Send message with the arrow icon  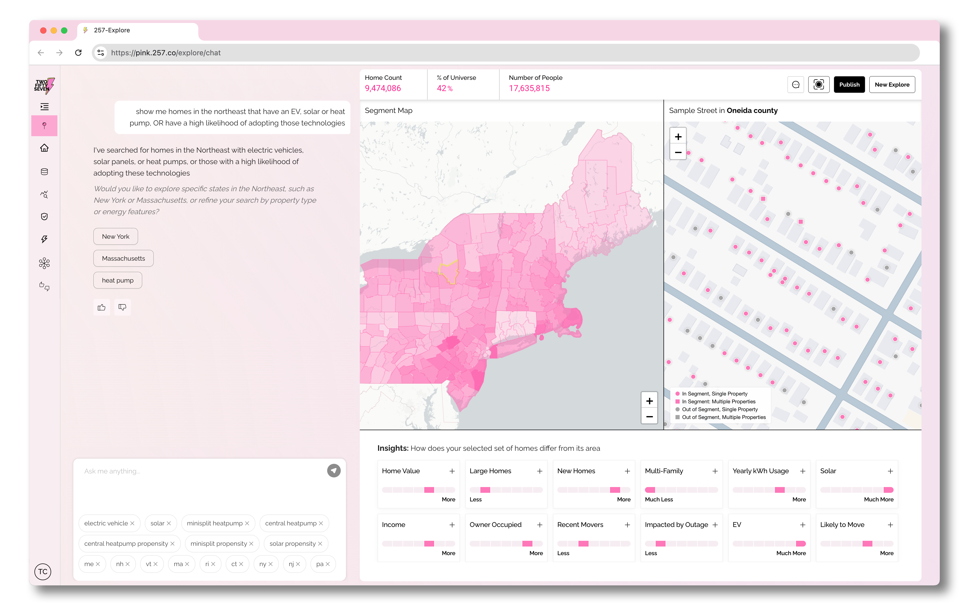click(x=334, y=471)
